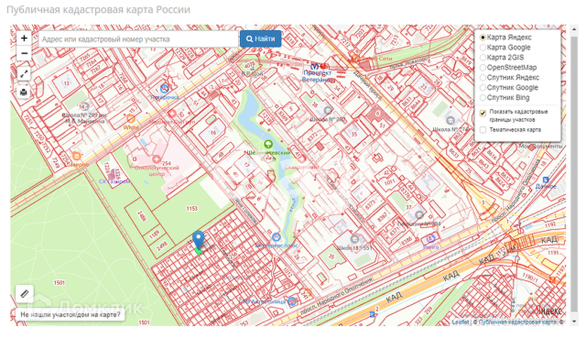Click the Пятёрочка store icon

coord(164,89)
